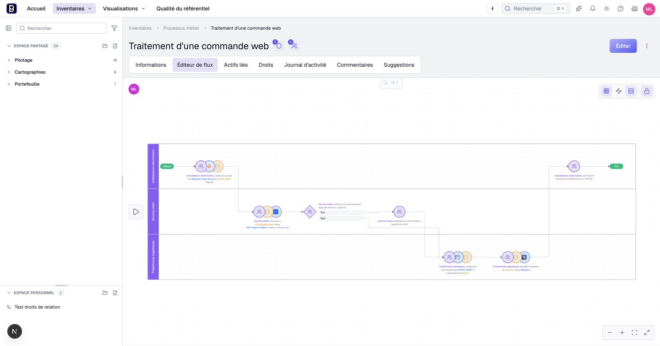Toggle light theme with the sun icon
This screenshot has height=346, width=660.
tap(607, 8)
